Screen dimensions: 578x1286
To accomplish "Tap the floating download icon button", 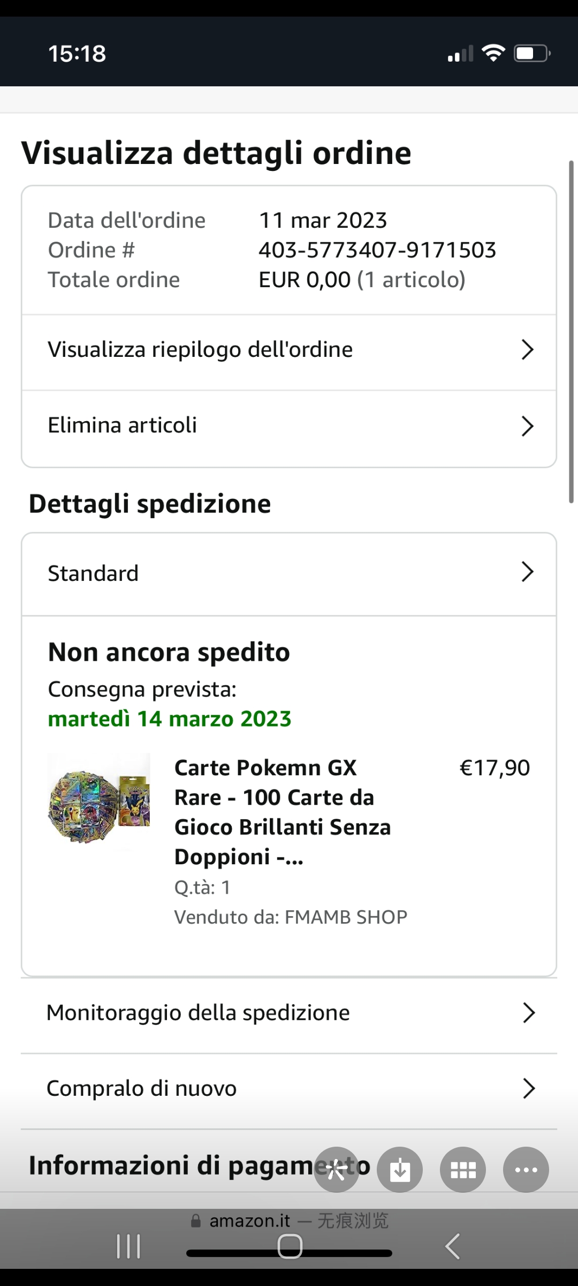I will pyautogui.click(x=400, y=1170).
